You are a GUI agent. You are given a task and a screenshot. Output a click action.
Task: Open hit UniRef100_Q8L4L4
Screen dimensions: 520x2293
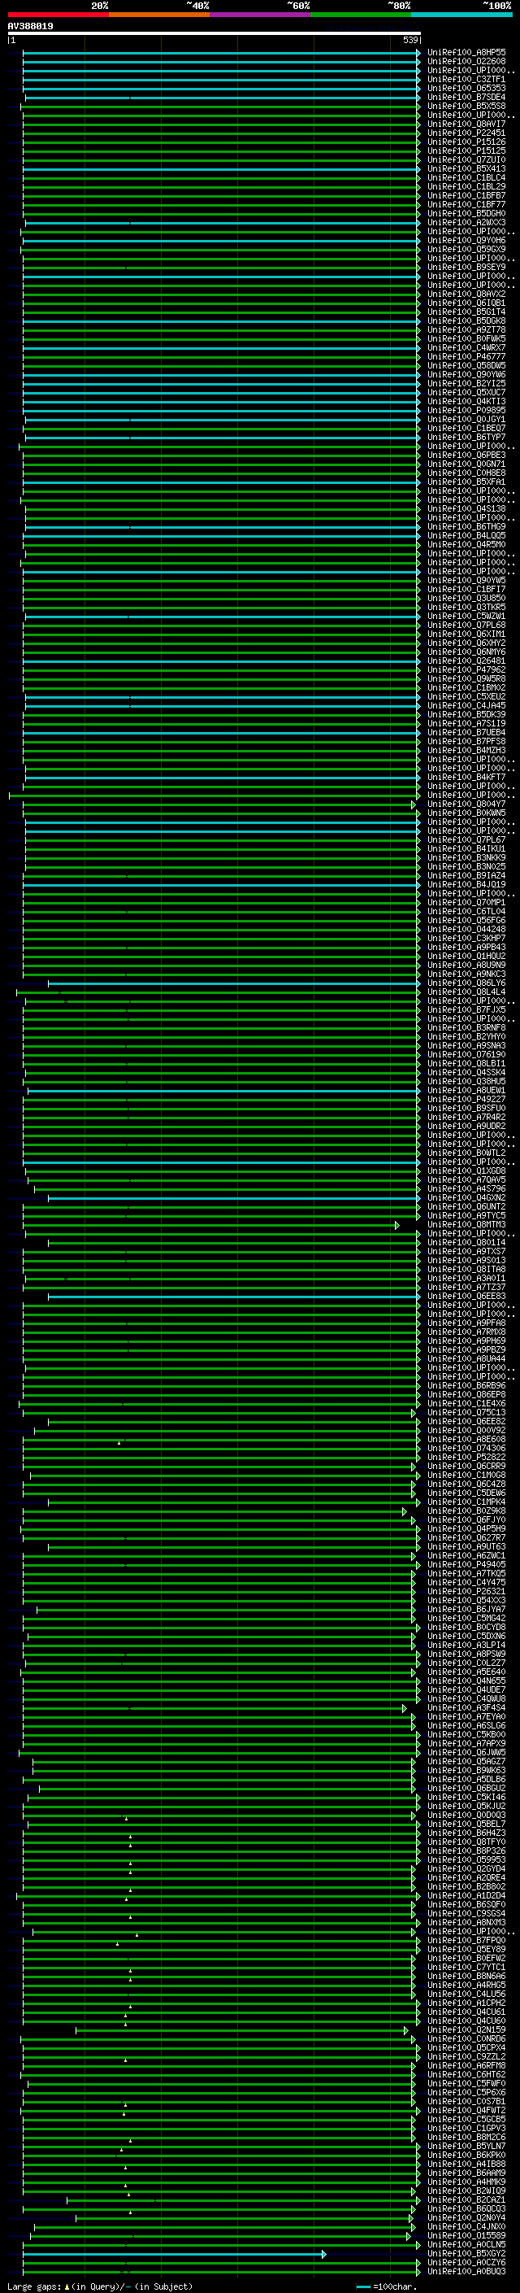(x=466, y=992)
